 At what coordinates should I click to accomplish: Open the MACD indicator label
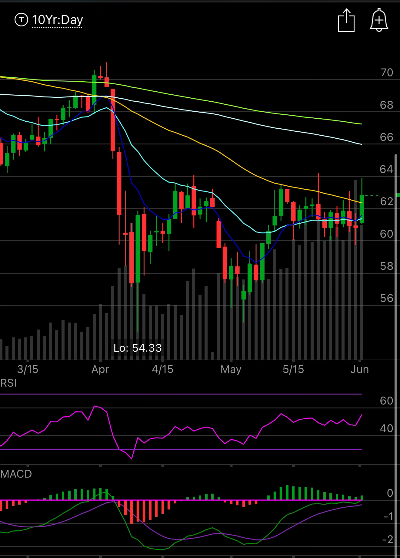16,474
